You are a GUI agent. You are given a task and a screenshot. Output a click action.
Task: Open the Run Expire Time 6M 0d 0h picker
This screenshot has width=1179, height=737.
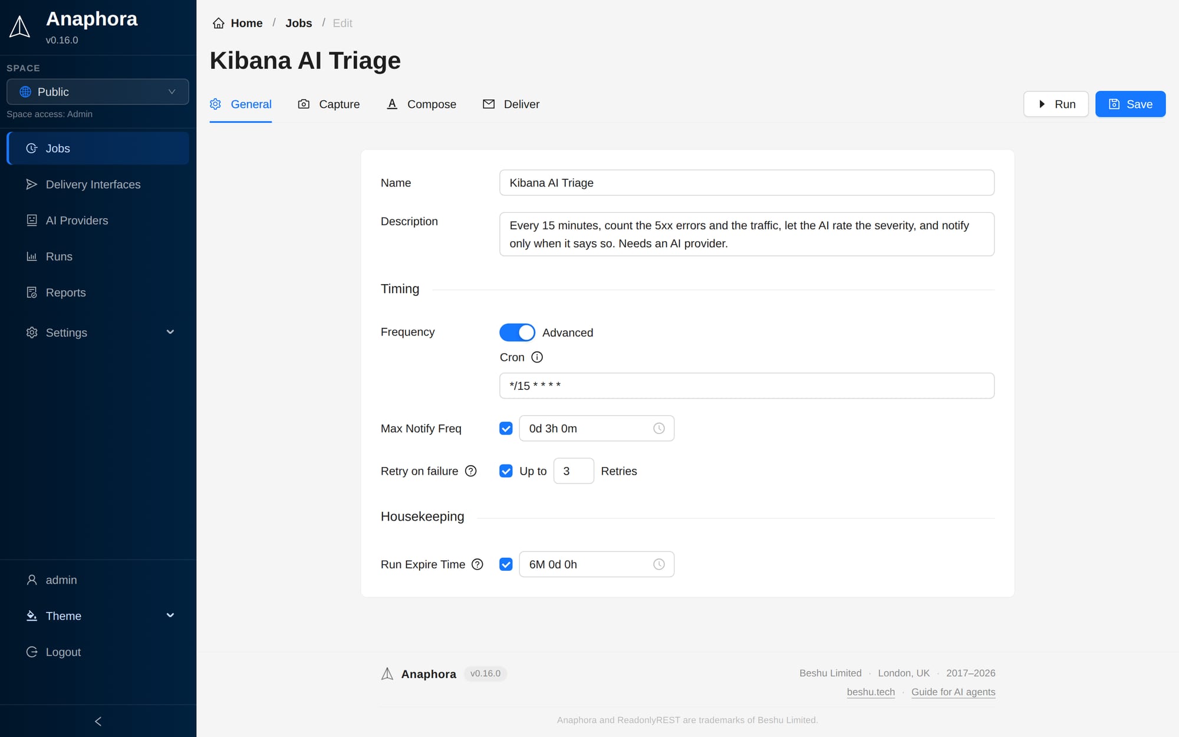pos(597,564)
